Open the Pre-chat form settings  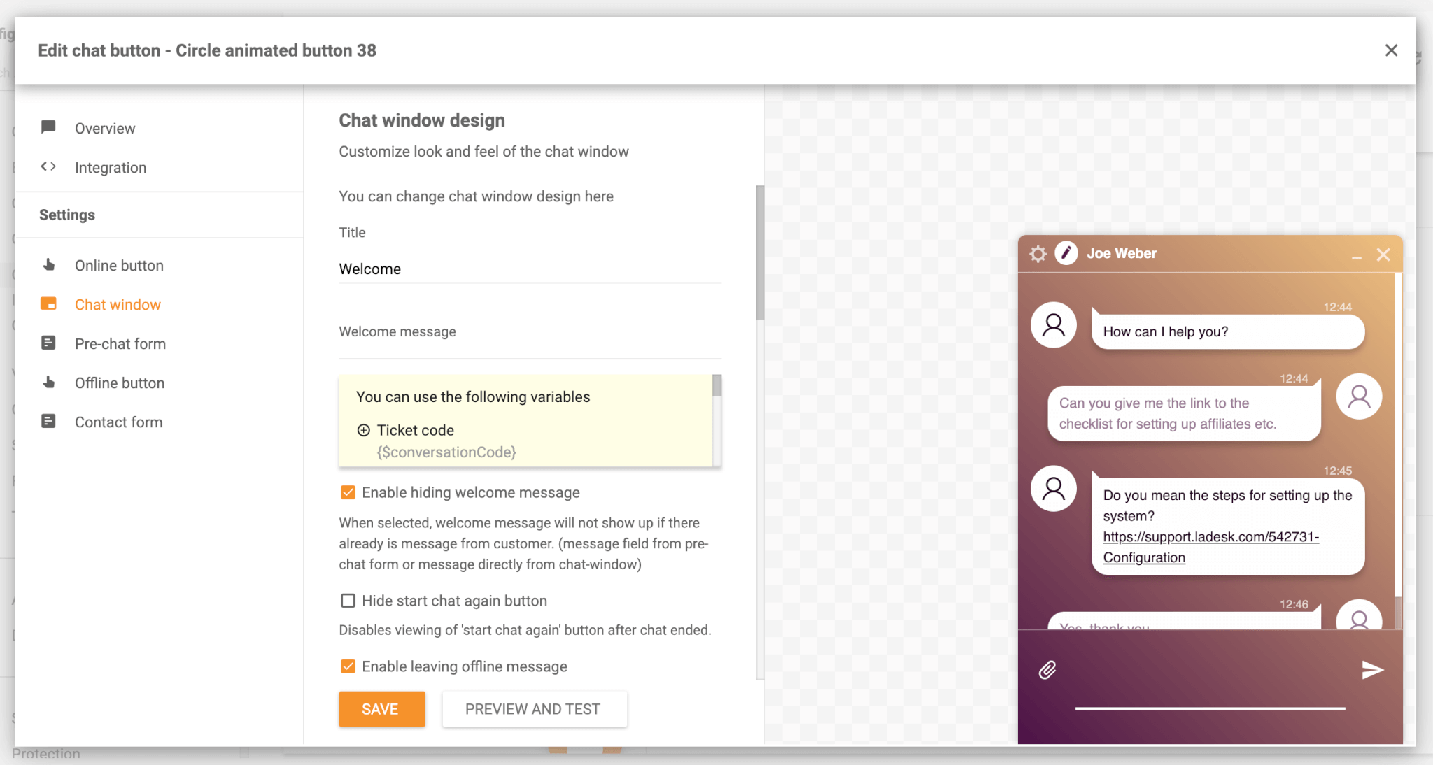coord(120,343)
